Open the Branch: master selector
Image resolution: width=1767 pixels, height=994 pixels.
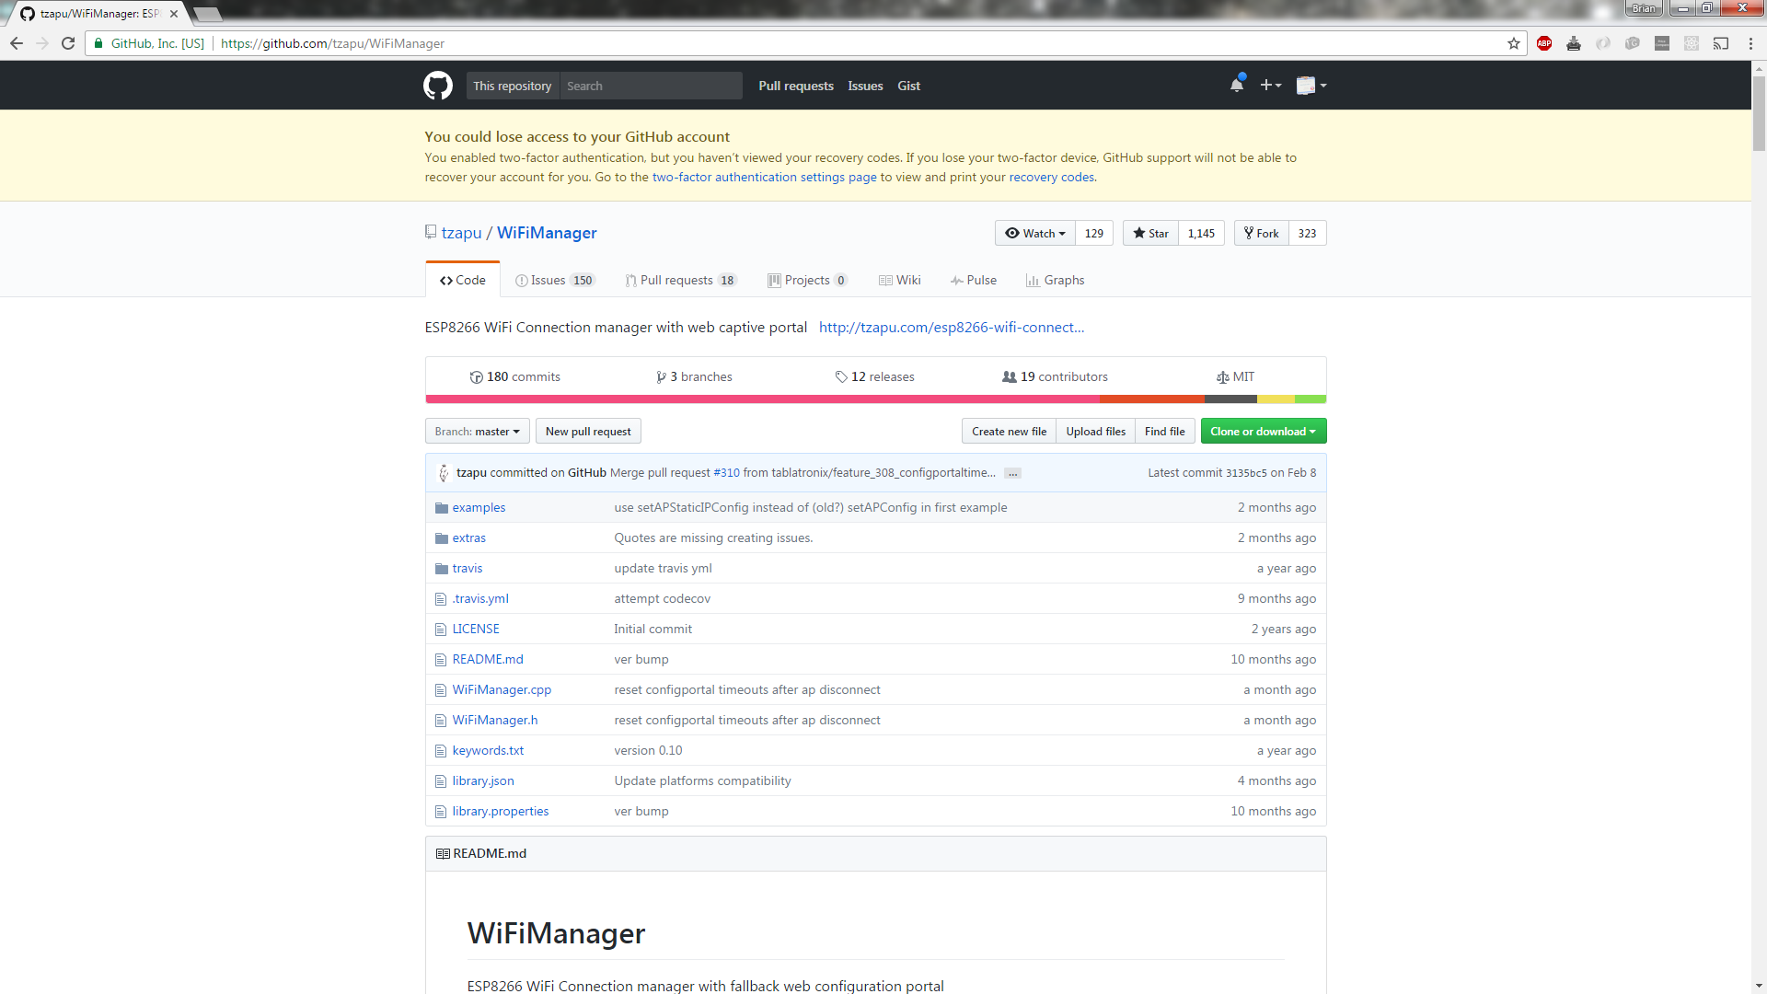(x=477, y=431)
